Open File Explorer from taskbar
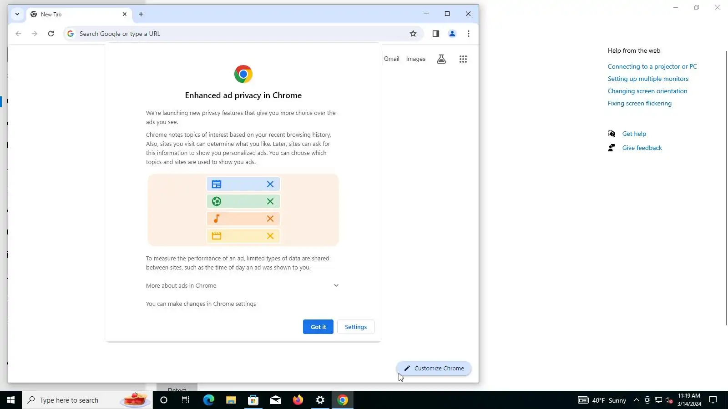Viewport: 728px width, 409px height. click(231, 400)
